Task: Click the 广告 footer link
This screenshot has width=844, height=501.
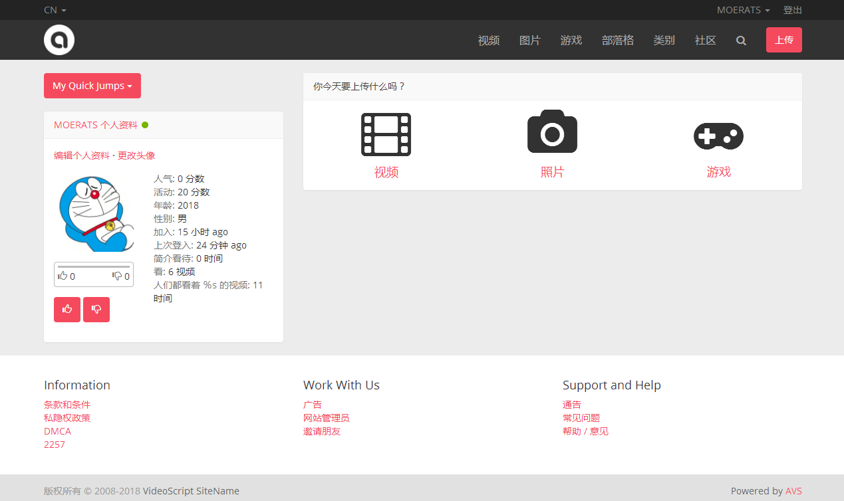Action: click(313, 405)
